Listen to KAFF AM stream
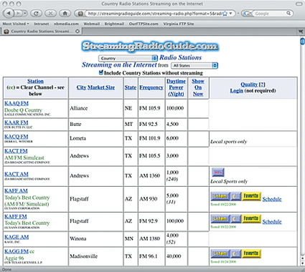The image size is (305, 272). [x=220, y=196]
